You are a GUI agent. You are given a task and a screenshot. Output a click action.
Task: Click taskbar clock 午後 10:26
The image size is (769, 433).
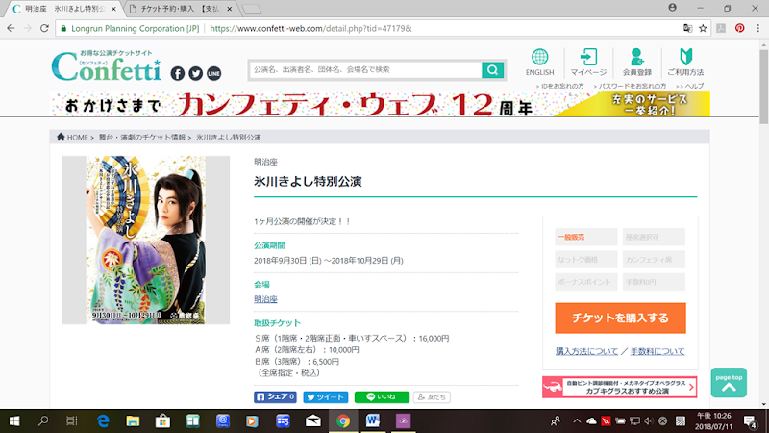pyautogui.click(x=714, y=421)
